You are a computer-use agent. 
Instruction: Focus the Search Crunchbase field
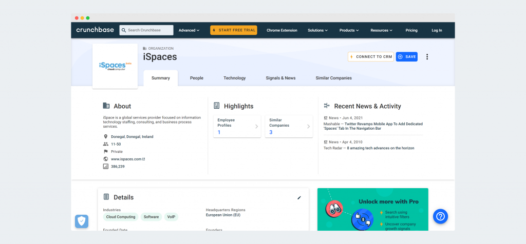[146, 30]
